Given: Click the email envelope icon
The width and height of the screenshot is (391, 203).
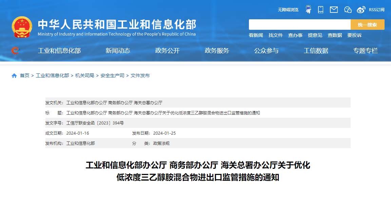Looking at the screenshot, I should 334,10.
